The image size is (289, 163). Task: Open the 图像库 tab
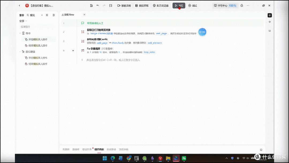76,149
